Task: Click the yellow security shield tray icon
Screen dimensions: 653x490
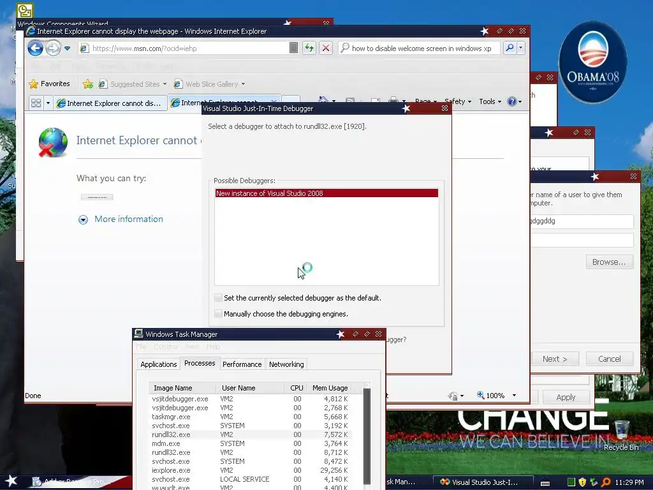Action: pyautogui.click(x=582, y=482)
